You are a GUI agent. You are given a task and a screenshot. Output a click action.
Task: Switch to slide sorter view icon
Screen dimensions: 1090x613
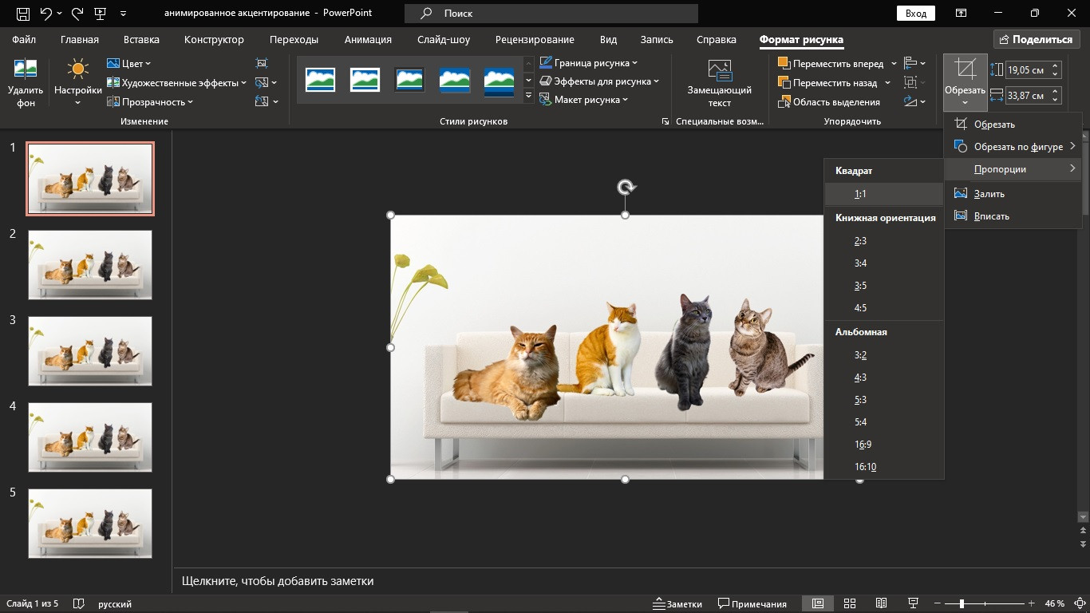point(850,603)
